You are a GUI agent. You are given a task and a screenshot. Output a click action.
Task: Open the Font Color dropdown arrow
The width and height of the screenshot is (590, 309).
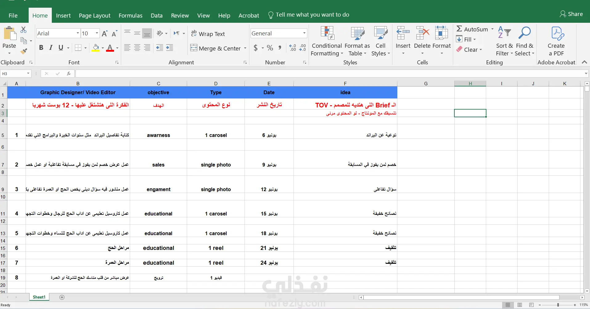coord(117,48)
